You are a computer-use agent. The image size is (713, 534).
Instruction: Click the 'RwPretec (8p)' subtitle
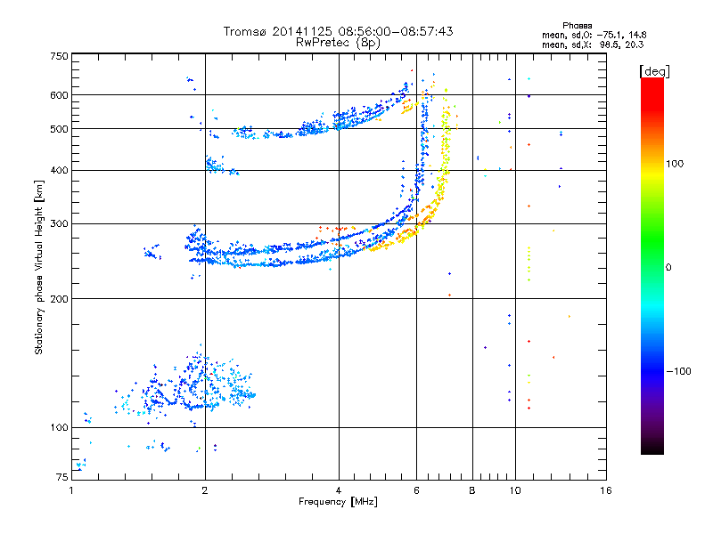[338, 43]
